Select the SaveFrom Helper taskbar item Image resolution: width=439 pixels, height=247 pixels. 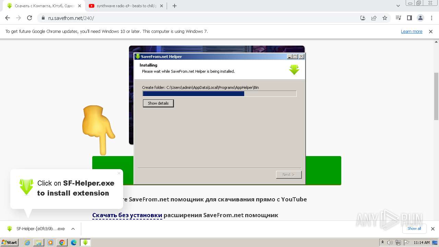pyautogui.click(x=85, y=243)
